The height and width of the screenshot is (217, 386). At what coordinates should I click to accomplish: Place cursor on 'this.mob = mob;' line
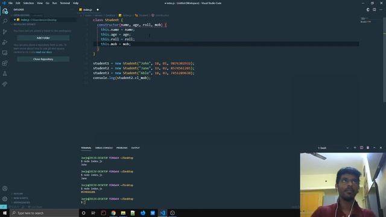pyautogui.click(x=116, y=44)
